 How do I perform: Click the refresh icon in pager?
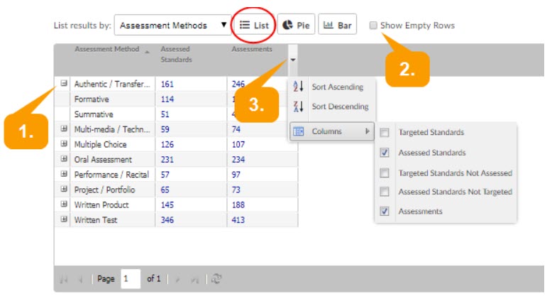[216, 279]
